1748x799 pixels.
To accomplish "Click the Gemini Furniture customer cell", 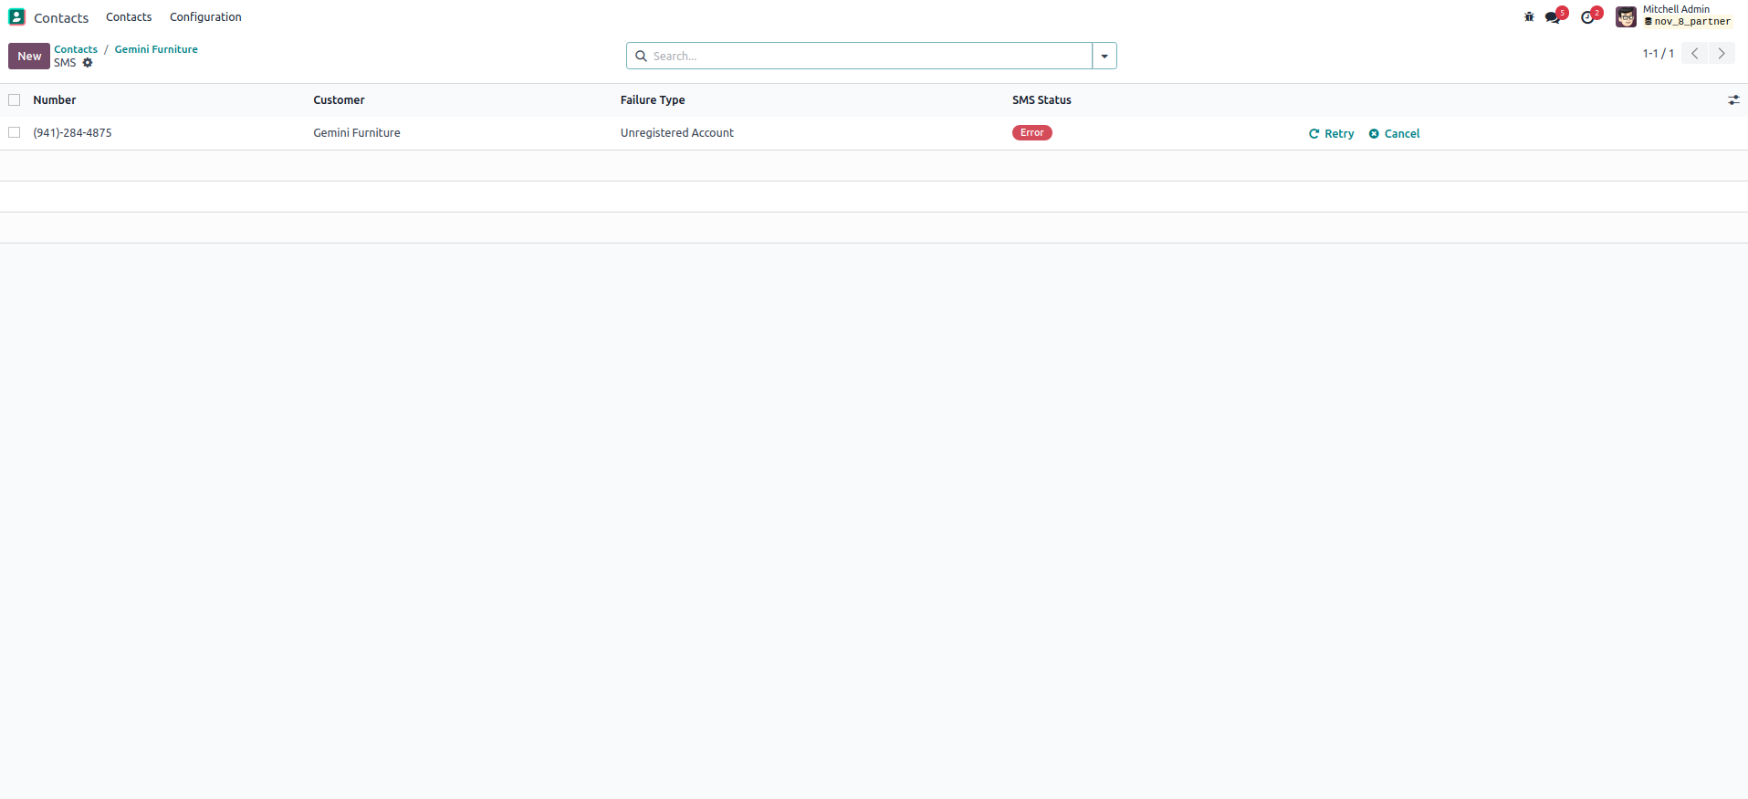I will tap(357, 133).
